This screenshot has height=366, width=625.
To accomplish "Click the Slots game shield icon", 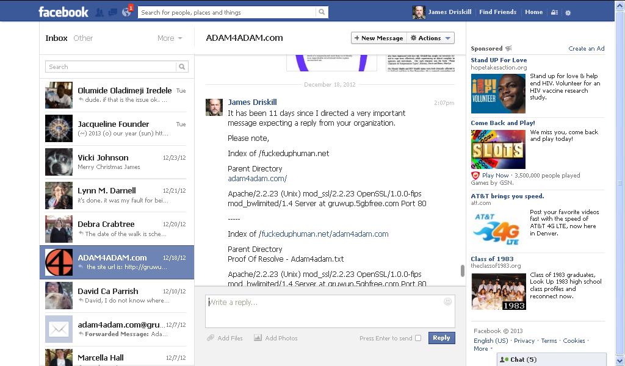I will click(x=475, y=175).
